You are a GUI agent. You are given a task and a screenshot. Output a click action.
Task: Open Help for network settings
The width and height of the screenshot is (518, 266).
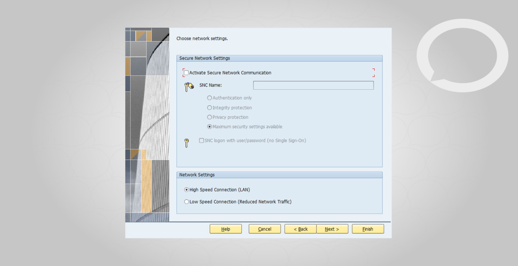tap(226, 229)
